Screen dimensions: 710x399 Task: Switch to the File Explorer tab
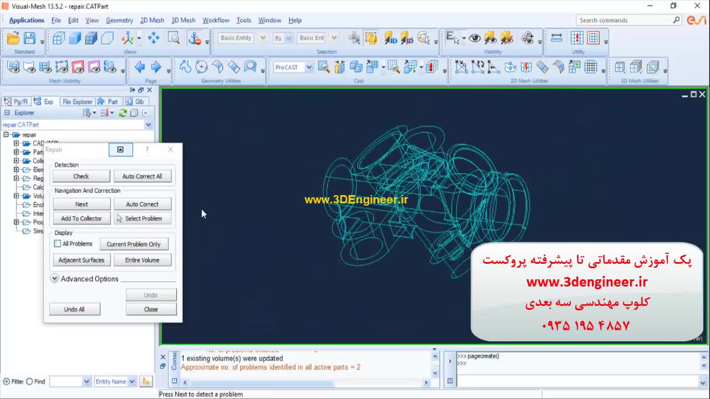point(77,101)
